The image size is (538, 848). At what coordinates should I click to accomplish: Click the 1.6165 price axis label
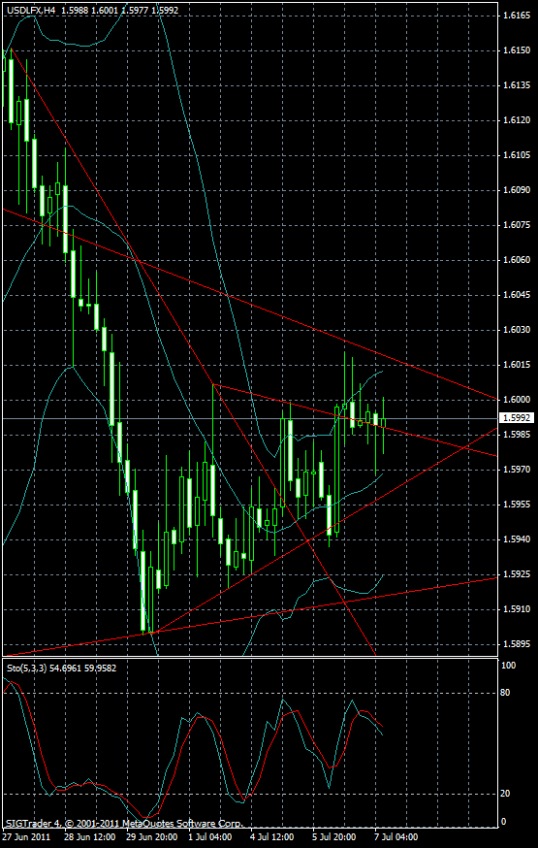[x=516, y=16]
